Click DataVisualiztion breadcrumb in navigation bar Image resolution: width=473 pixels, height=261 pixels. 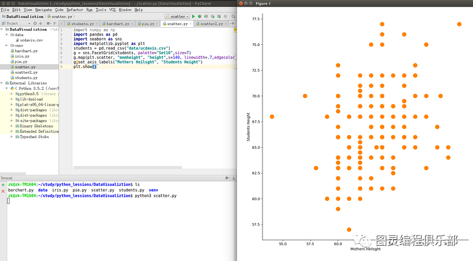[22, 17]
